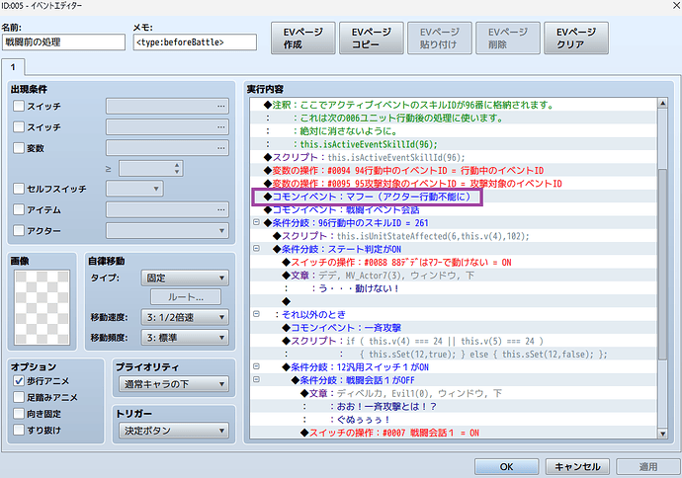Collapse the 条件分岐 戦闘会話1がOFF branch

pyautogui.click(x=257, y=379)
